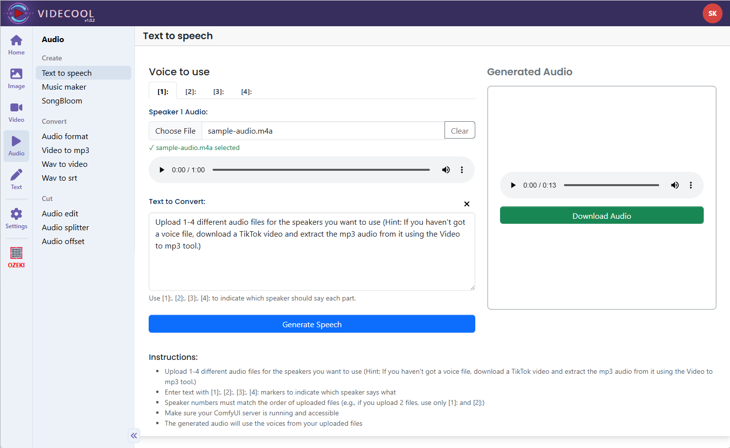Viewport: 730px width, 448px height.
Task: Click inside the Text to Convert field
Action: (x=312, y=262)
